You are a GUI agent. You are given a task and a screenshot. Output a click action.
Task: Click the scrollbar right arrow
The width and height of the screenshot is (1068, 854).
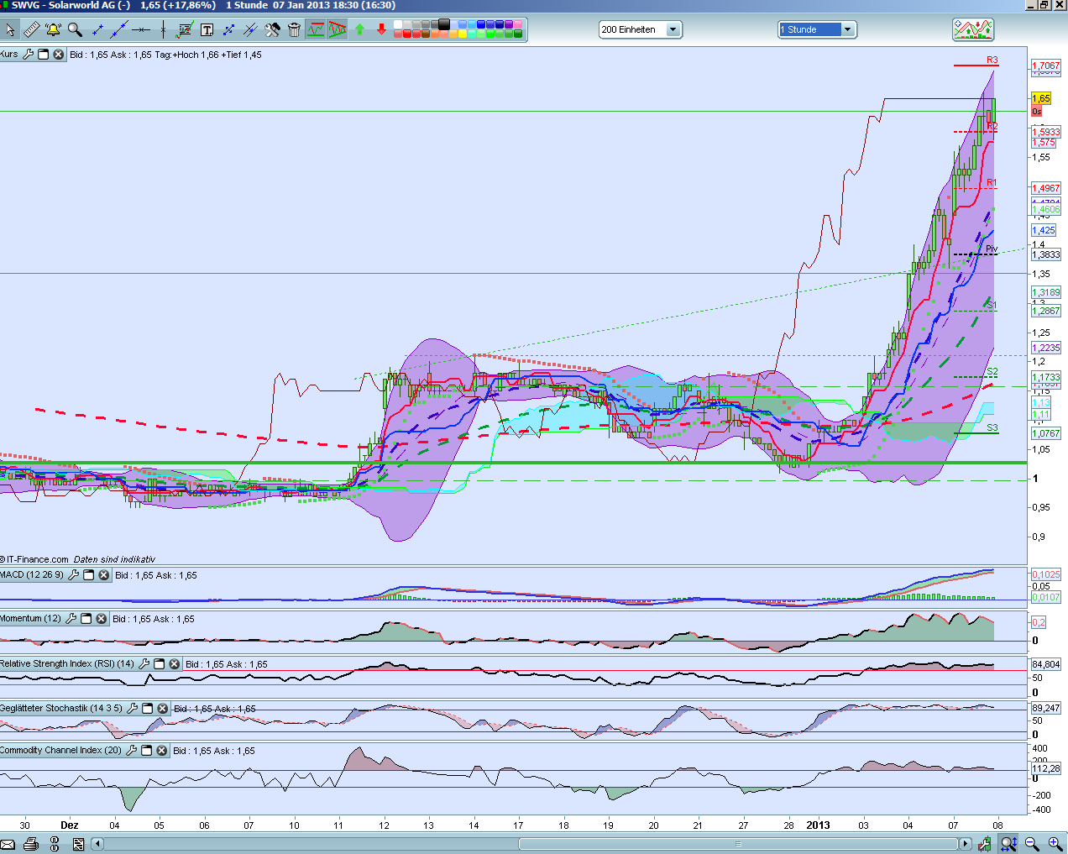[966, 844]
